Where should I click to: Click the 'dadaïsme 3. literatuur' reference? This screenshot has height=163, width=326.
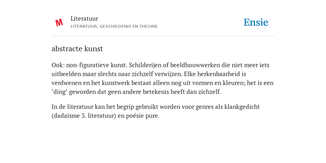(84, 116)
